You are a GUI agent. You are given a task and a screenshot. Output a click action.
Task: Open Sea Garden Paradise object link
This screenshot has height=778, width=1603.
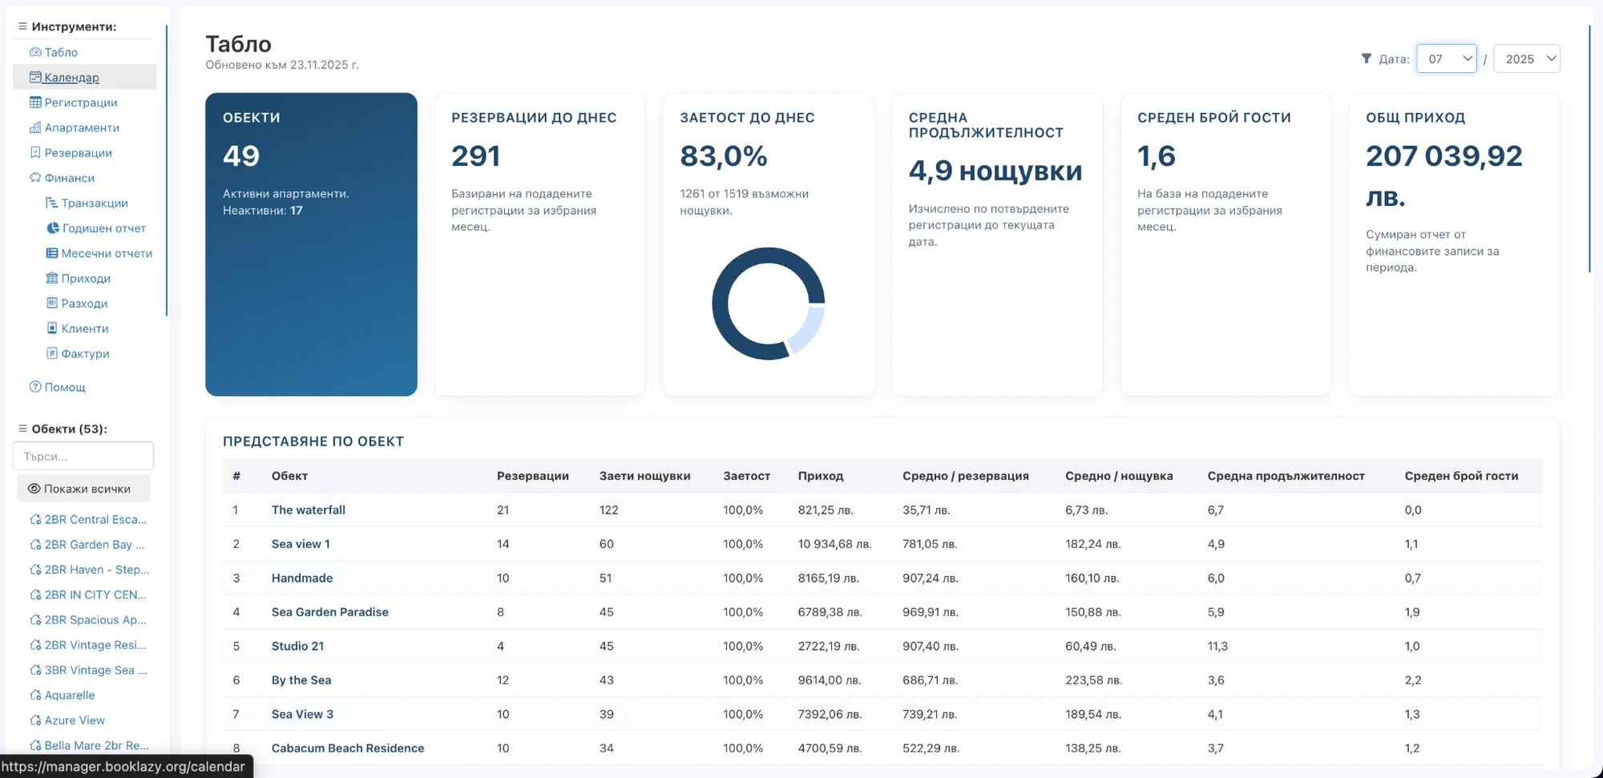click(x=330, y=612)
